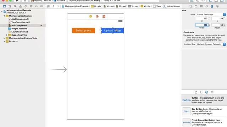The image size is (227, 127).
Task: Show the Attributes inspector
Action: tap(206, 6)
